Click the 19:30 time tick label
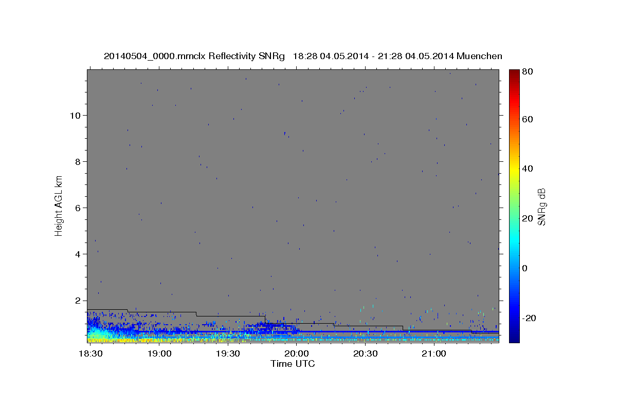The width and height of the screenshot is (617, 411). [x=228, y=354]
